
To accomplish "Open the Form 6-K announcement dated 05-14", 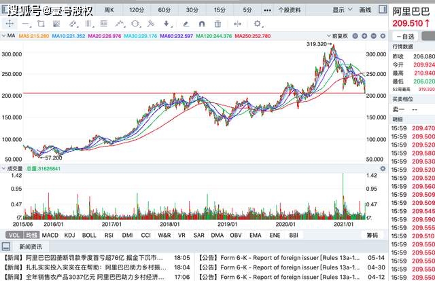I will [x=292, y=258].
